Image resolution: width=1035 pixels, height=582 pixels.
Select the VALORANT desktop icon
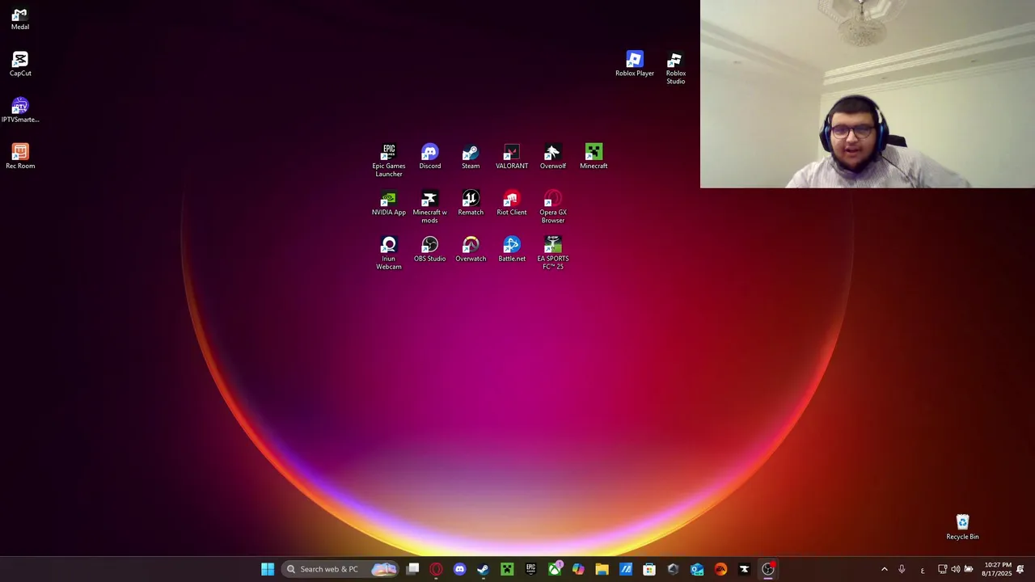512,157
